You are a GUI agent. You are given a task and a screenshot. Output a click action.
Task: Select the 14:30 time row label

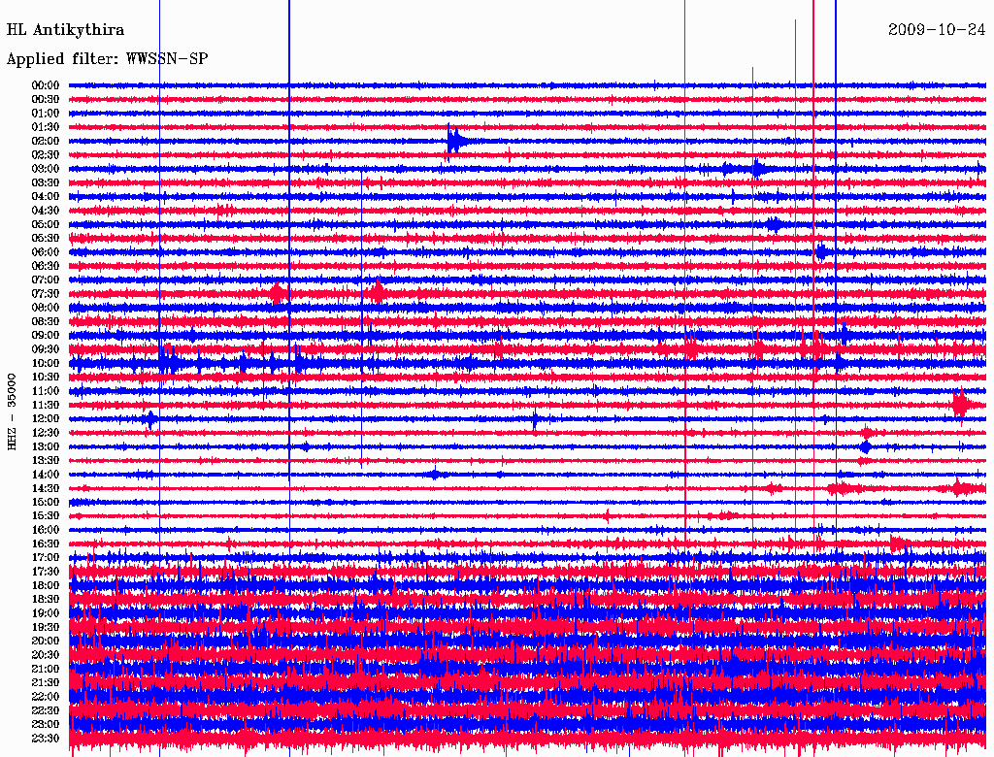pyautogui.click(x=46, y=488)
